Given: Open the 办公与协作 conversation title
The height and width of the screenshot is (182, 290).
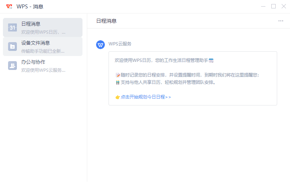Looking at the screenshot, I should click(33, 62).
